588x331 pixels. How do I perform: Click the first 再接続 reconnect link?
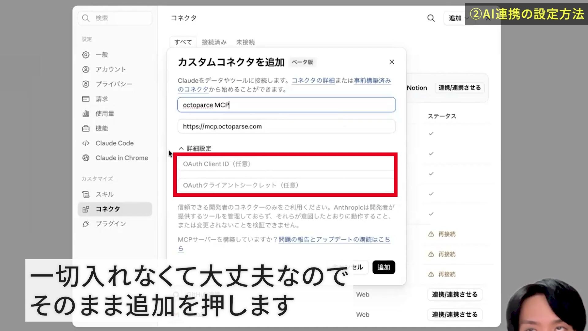[x=447, y=234]
